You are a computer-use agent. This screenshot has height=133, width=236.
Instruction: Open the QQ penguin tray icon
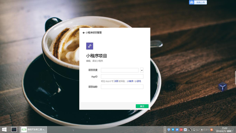pos(189,130)
